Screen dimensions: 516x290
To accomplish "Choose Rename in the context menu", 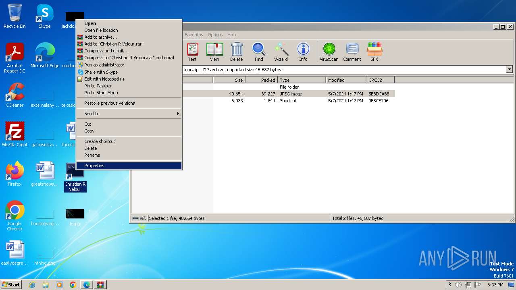I will pyautogui.click(x=129, y=155).
